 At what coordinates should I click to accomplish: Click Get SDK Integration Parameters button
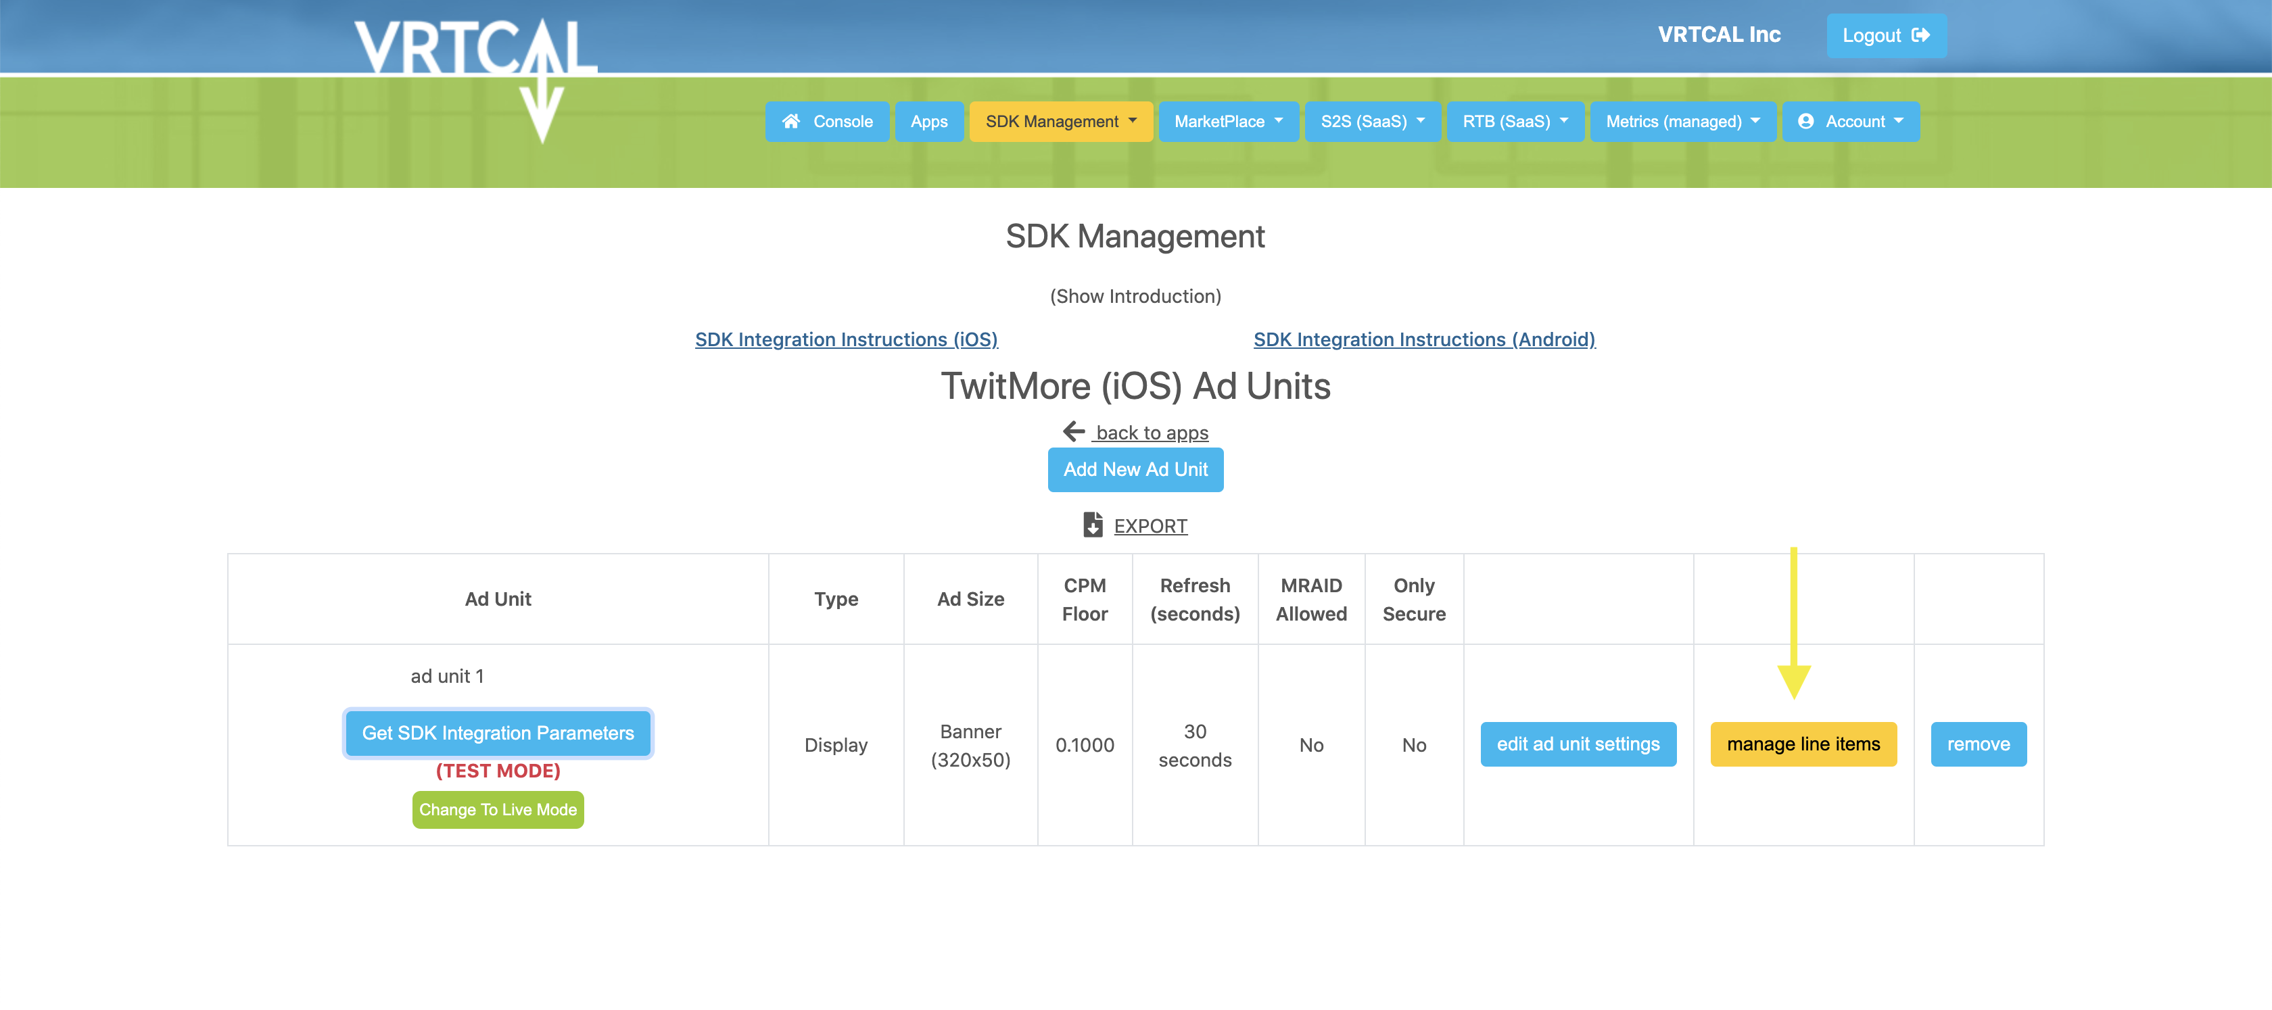point(498,733)
